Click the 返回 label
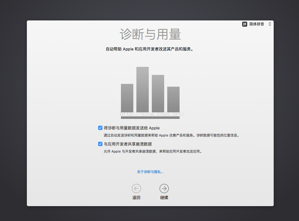This screenshot has width=299, height=221. pos(136,198)
